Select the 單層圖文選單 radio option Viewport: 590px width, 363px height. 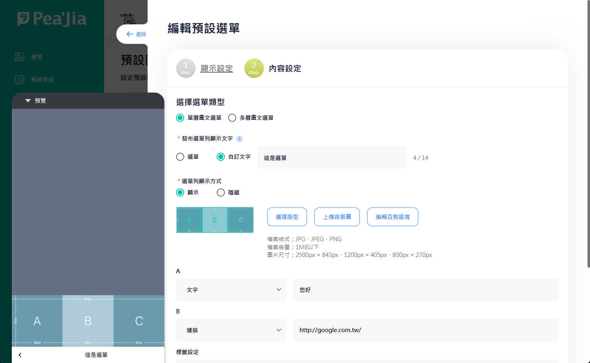pyautogui.click(x=180, y=118)
